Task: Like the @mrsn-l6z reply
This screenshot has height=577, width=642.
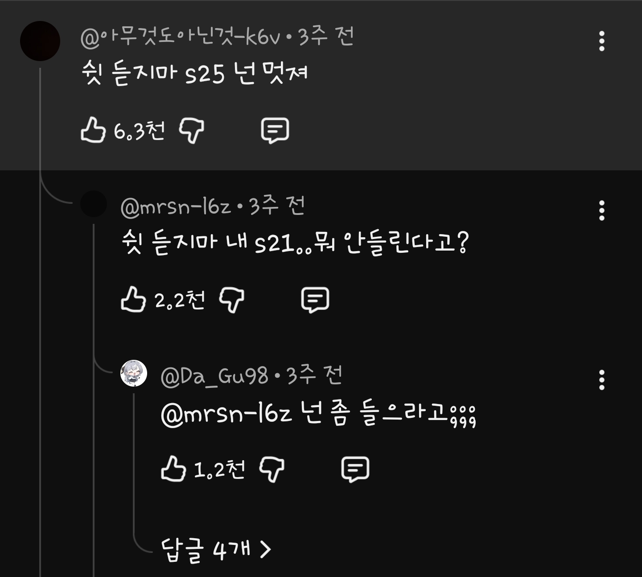Action: pyautogui.click(x=133, y=299)
